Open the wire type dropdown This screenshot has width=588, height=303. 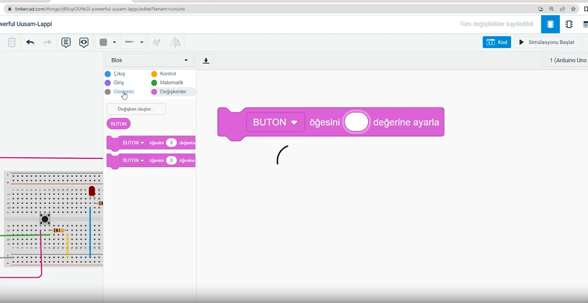click(x=133, y=43)
